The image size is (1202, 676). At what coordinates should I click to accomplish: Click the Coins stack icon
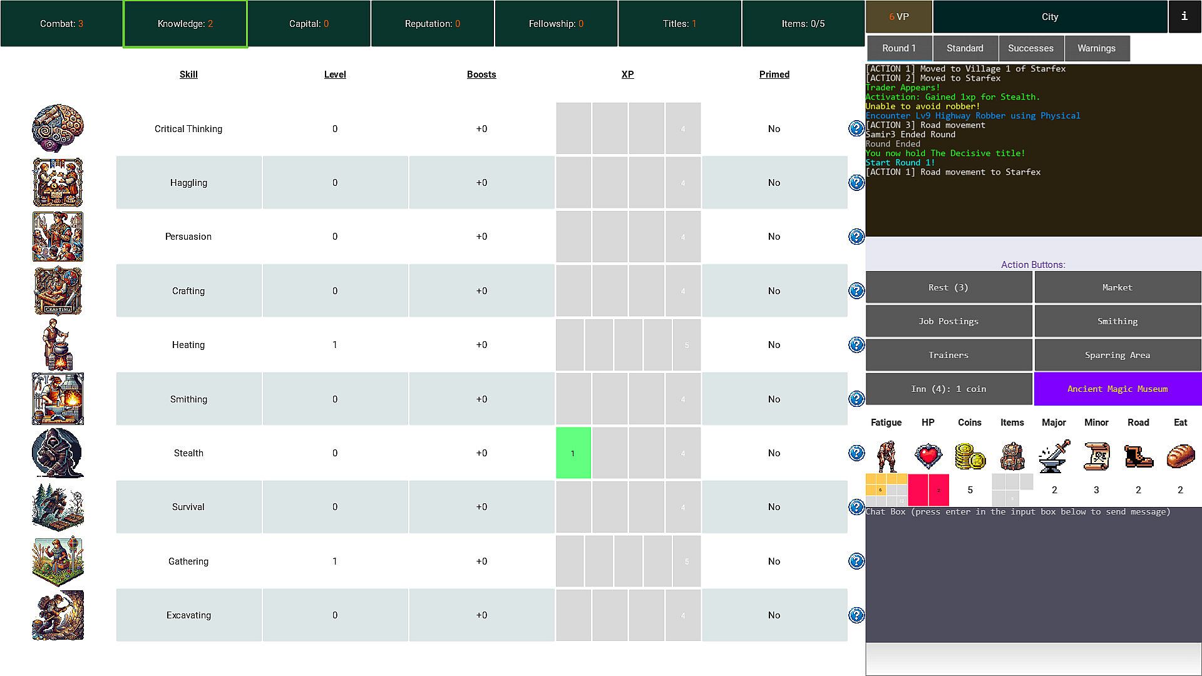pyautogui.click(x=970, y=456)
